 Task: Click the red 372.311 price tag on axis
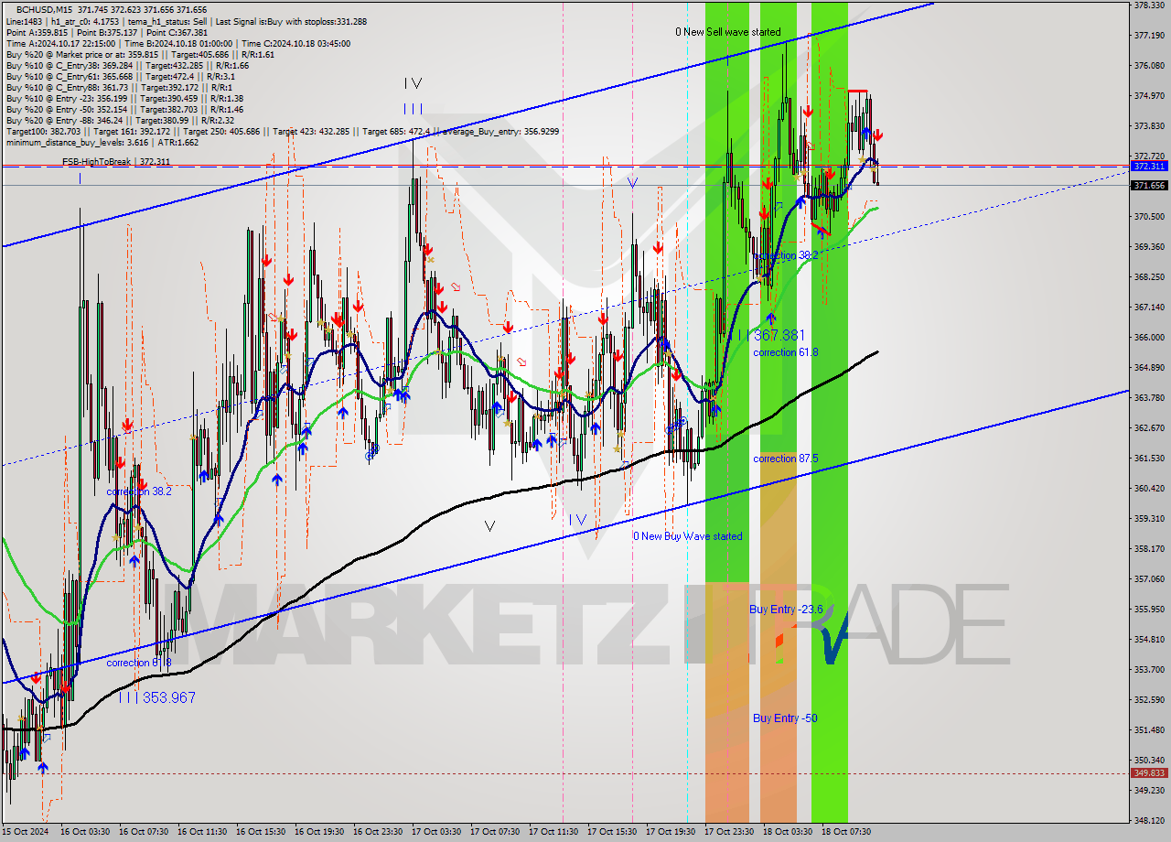point(1149,167)
